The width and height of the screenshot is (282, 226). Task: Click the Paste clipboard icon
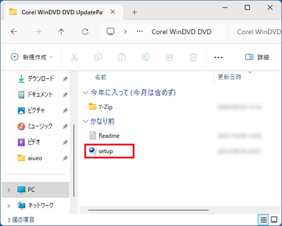coord(122,57)
